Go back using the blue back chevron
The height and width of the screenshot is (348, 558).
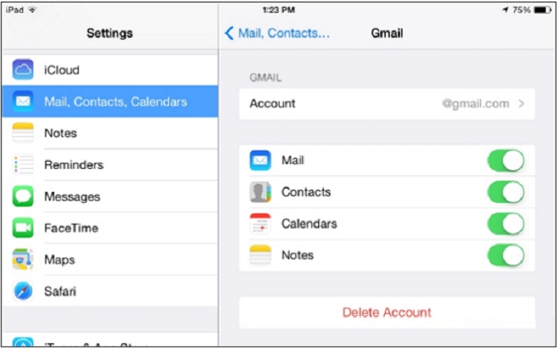click(230, 33)
